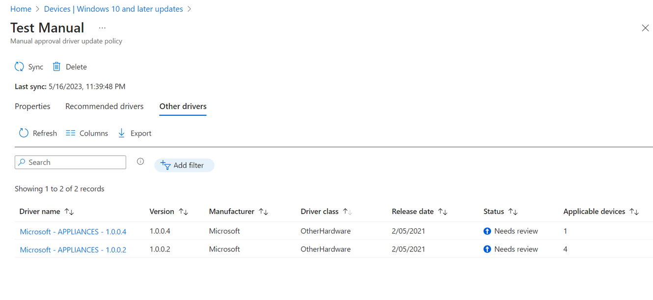653x300 pixels.
Task: Click the Delete trash icon
Action: coord(56,67)
